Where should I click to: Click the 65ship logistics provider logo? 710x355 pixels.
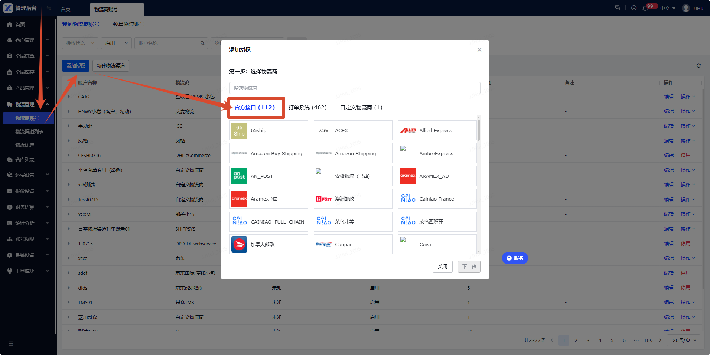(x=239, y=131)
